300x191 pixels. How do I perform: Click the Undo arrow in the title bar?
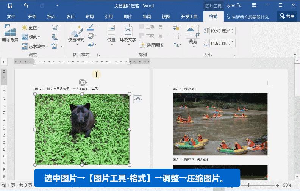click(x=26, y=6)
